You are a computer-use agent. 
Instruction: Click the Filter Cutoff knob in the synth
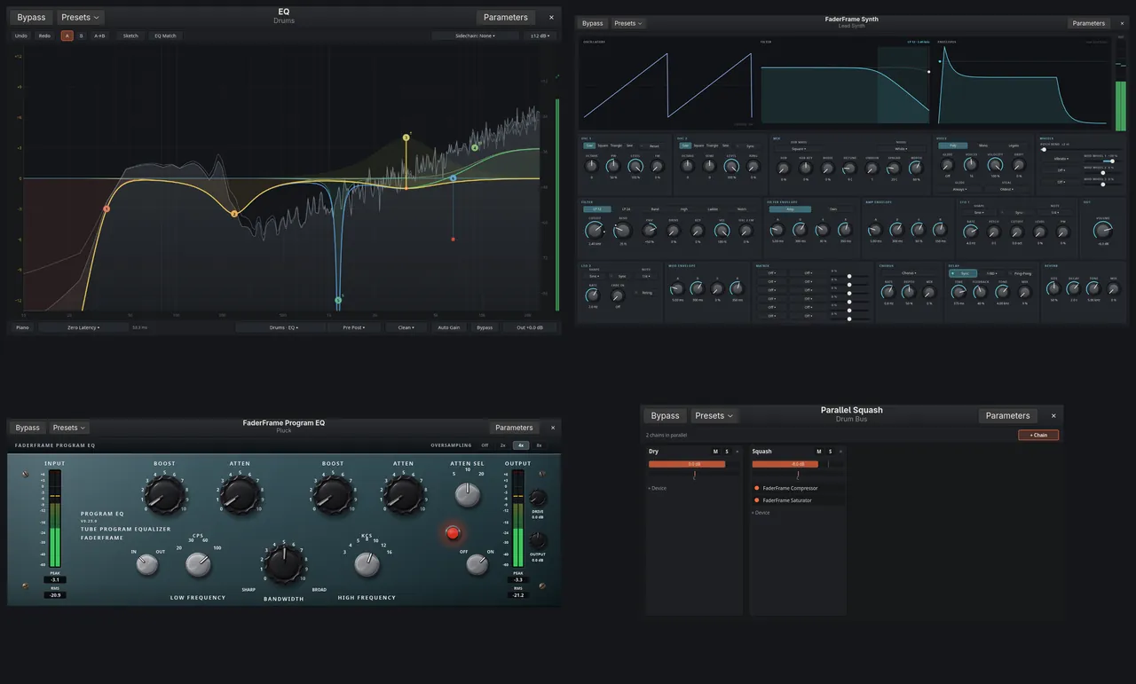[595, 230]
